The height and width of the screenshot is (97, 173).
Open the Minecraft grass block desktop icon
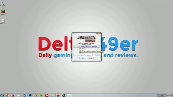[3, 12]
